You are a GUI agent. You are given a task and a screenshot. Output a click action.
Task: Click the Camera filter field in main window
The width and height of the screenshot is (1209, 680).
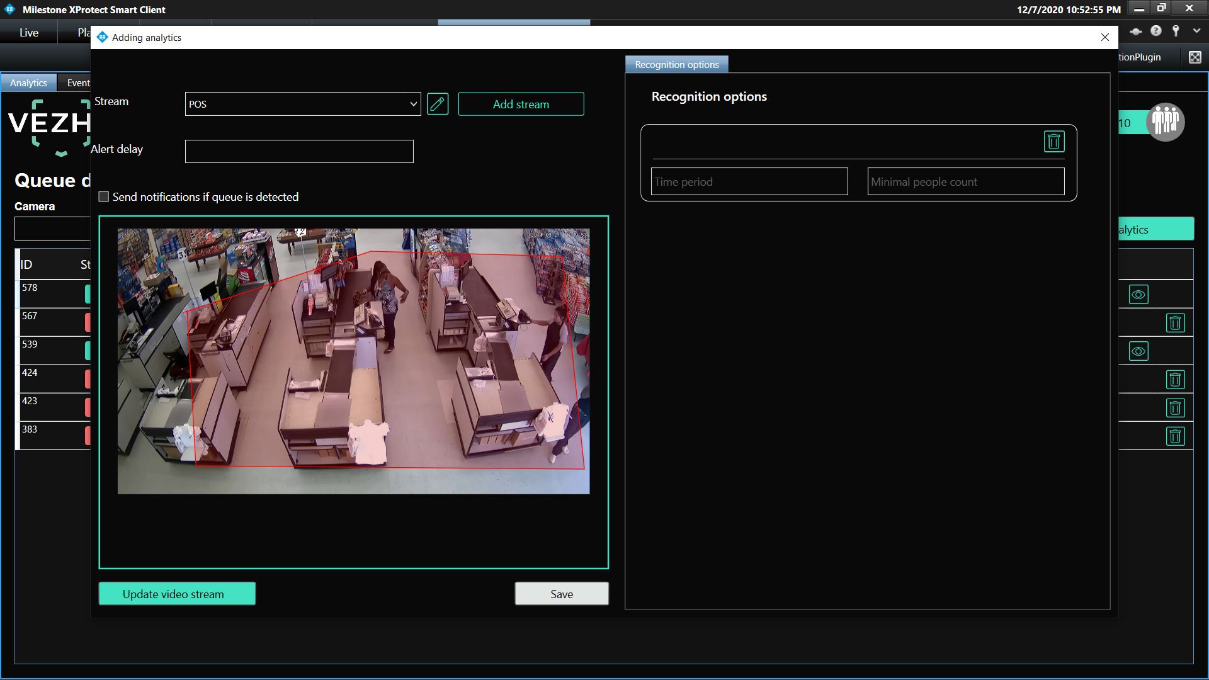coord(53,229)
